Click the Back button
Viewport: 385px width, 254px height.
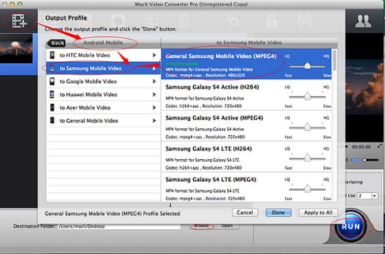(x=57, y=43)
